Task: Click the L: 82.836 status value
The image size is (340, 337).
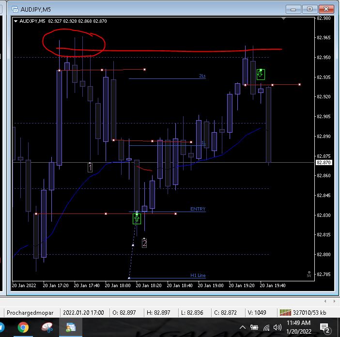Action: pos(192,312)
